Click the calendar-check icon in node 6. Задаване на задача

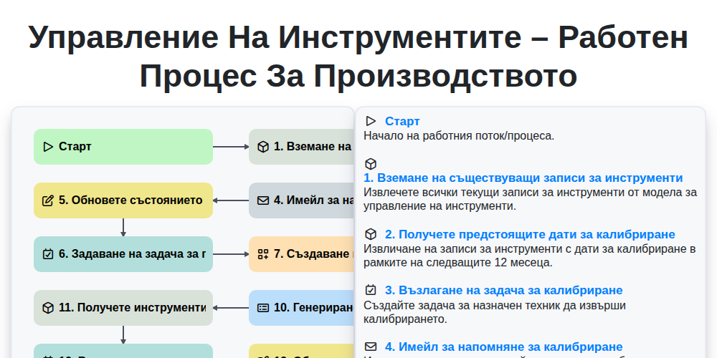point(48,254)
